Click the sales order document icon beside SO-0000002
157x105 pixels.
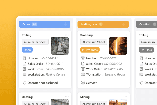point(83,64)
